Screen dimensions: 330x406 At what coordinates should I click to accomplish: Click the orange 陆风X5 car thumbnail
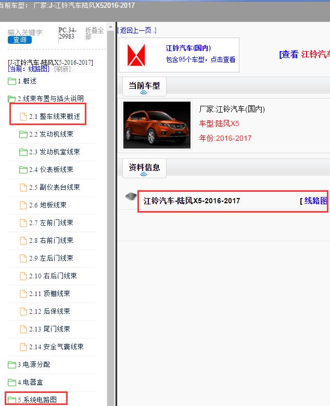point(157,125)
